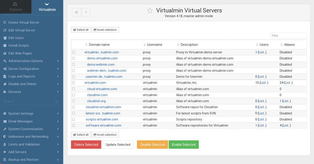The height and width of the screenshot is (164, 314).
Task: Sort by Username column arrows
Action: click(144, 45)
